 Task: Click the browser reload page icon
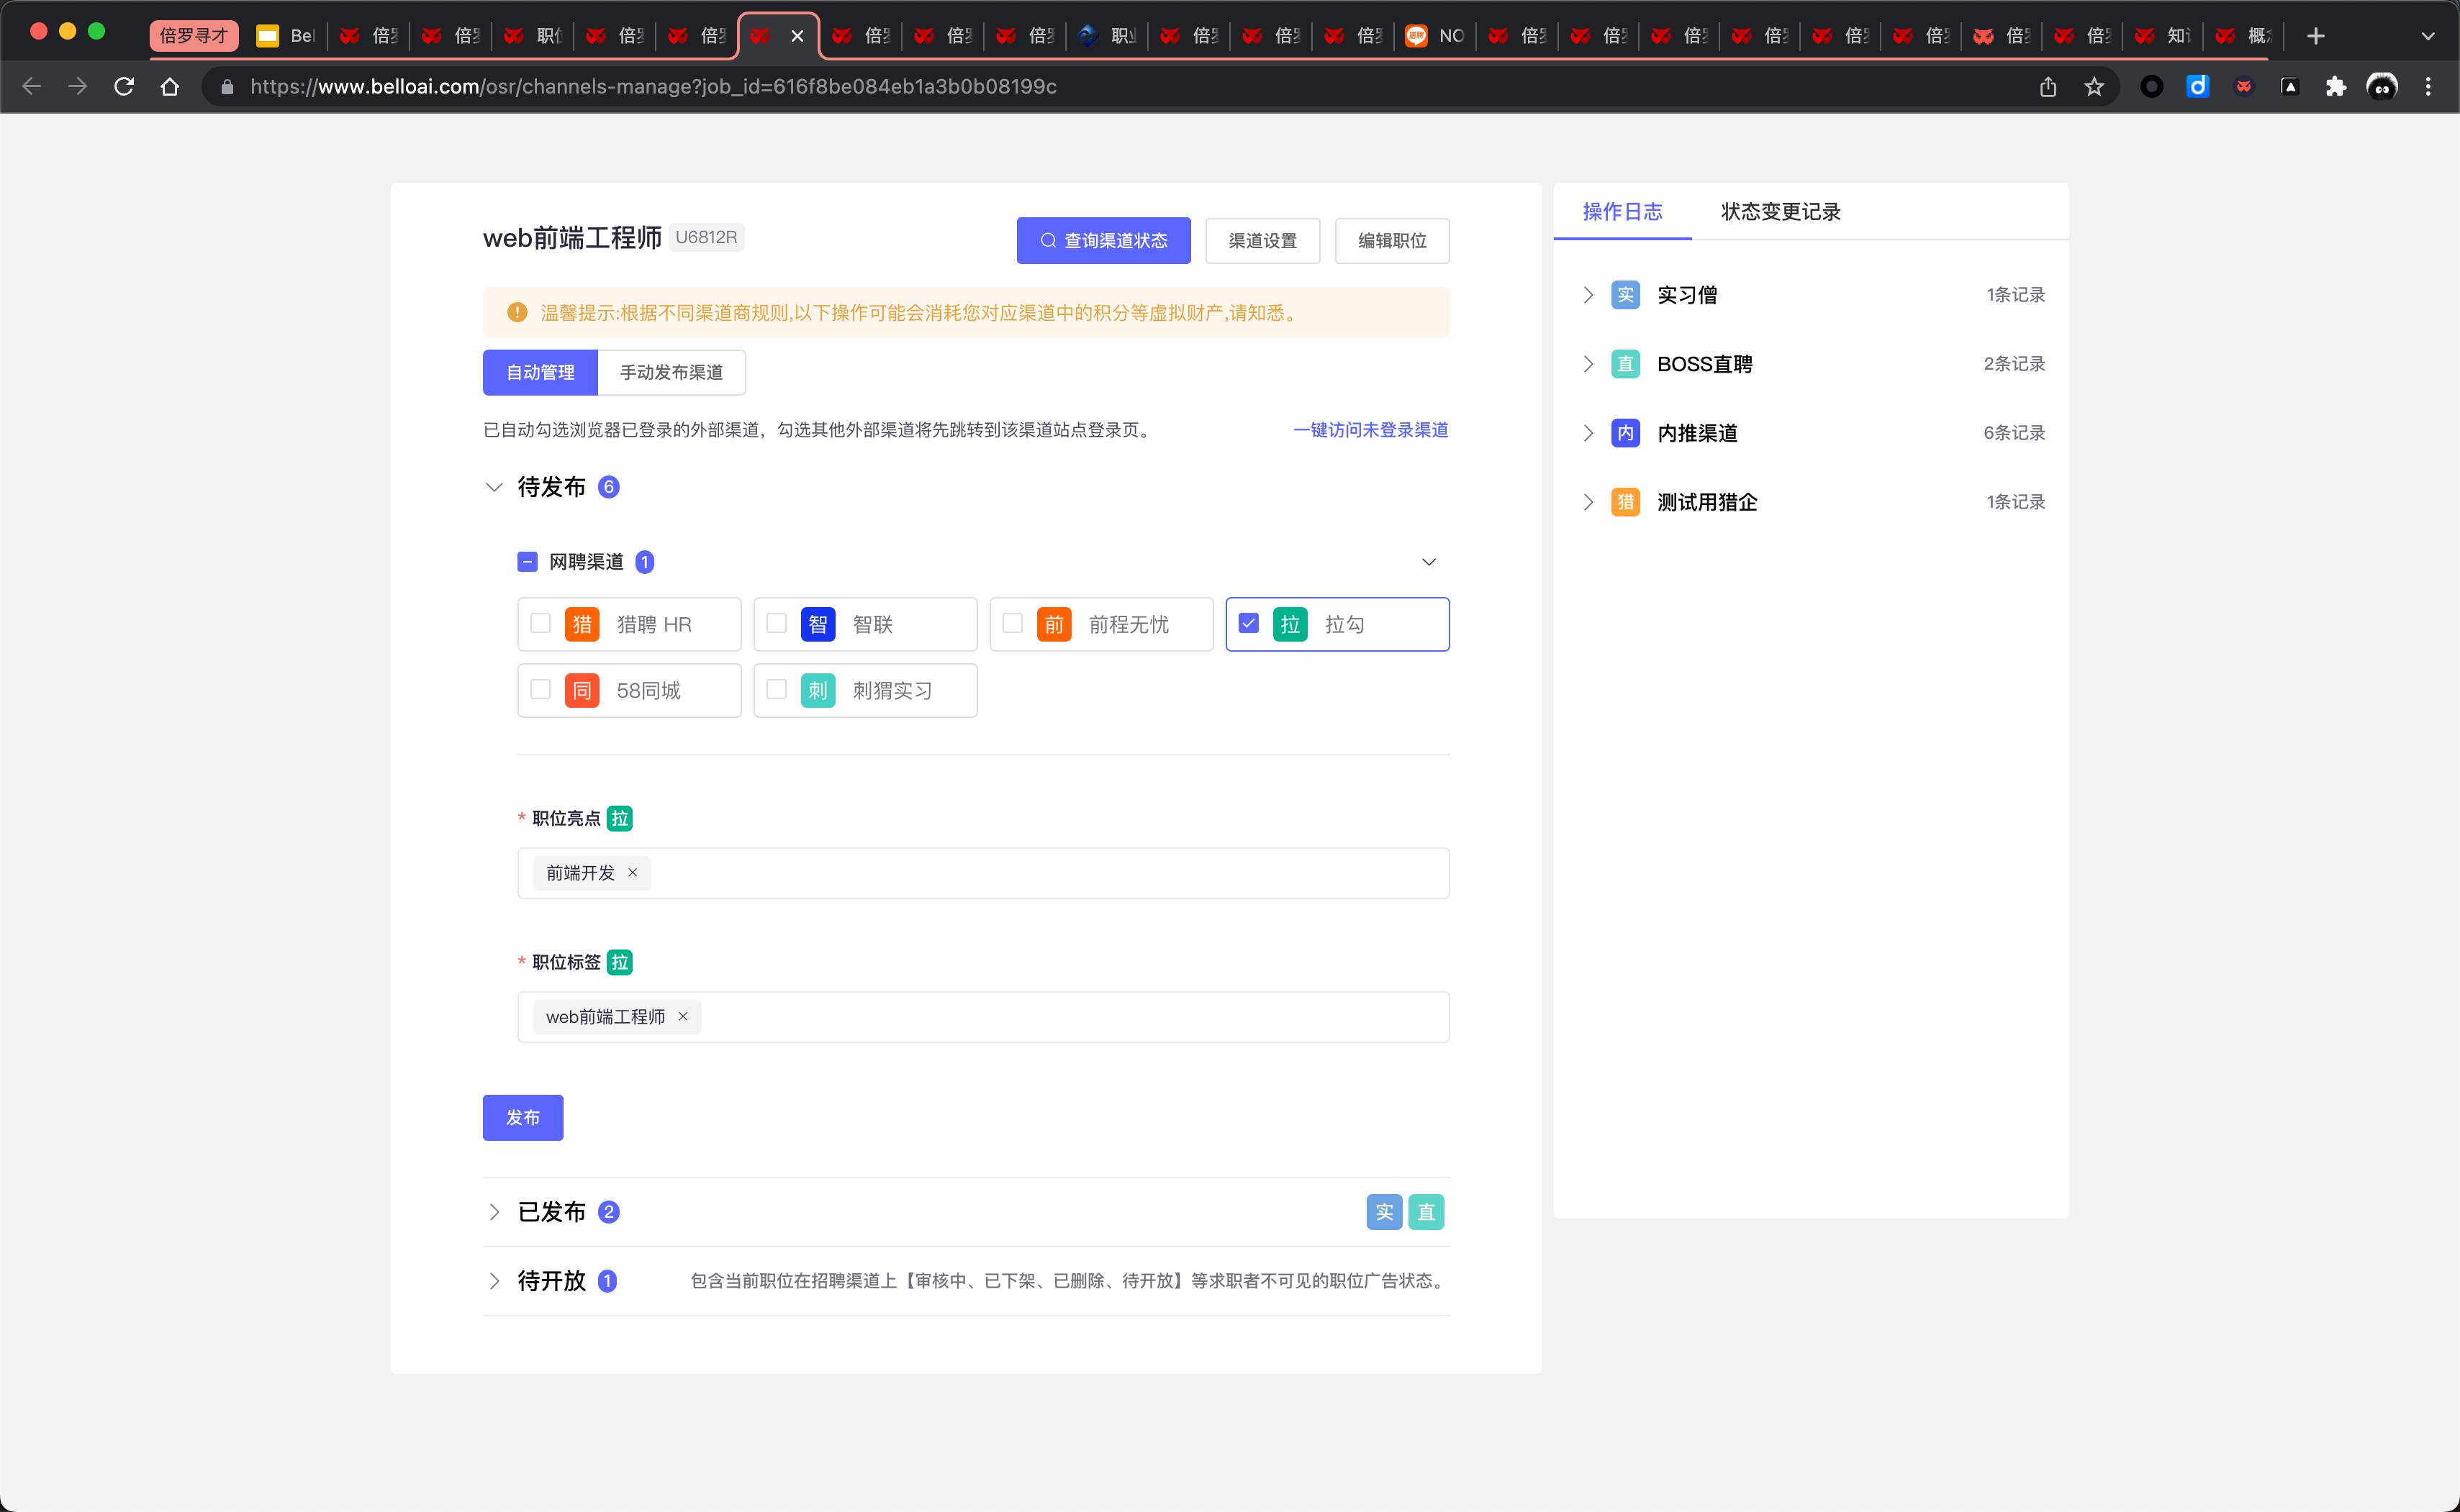124,87
